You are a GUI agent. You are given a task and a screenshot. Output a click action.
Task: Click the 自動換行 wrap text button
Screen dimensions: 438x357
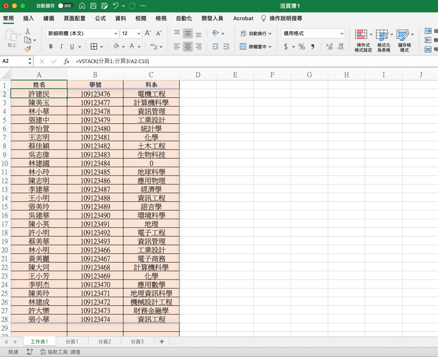coord(256,33)
